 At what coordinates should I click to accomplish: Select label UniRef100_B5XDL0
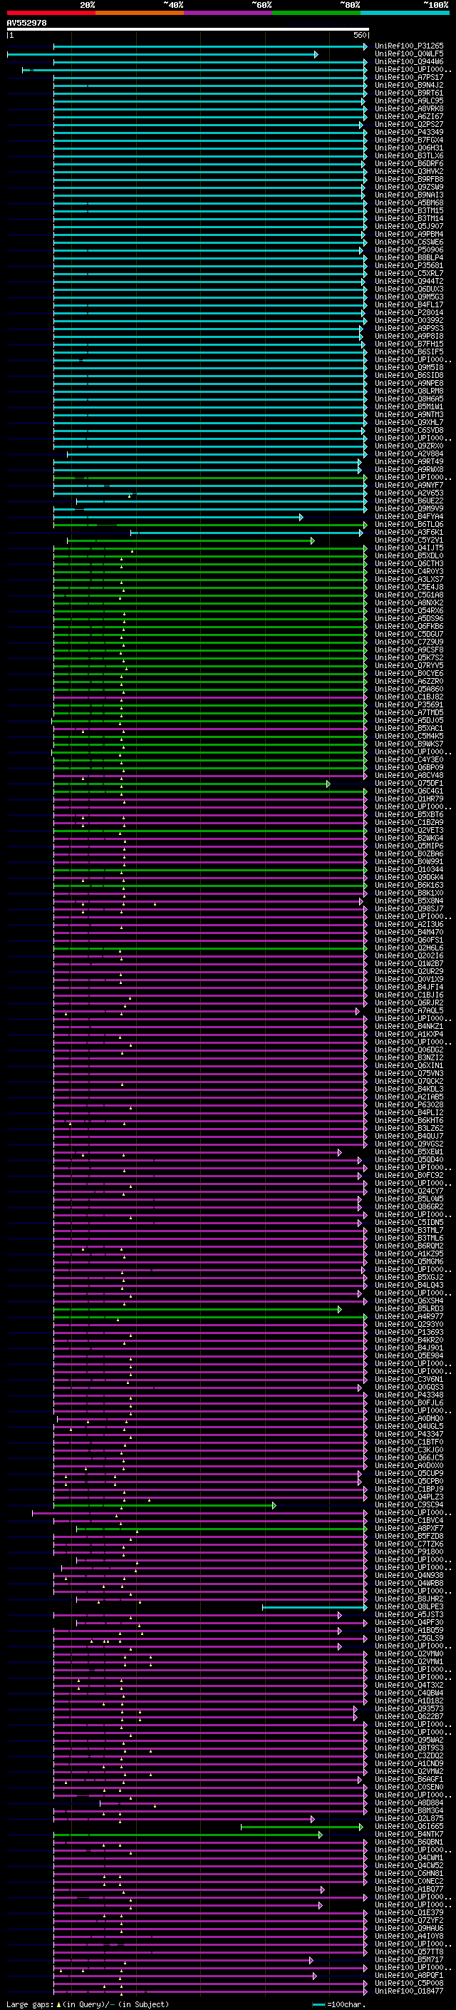[x=409, y=555]
